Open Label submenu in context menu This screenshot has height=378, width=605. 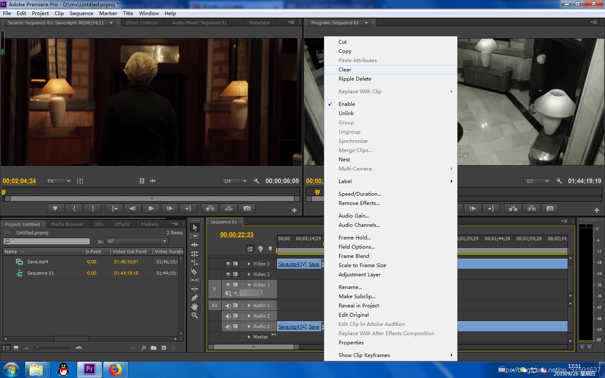(x=391, y=181)
